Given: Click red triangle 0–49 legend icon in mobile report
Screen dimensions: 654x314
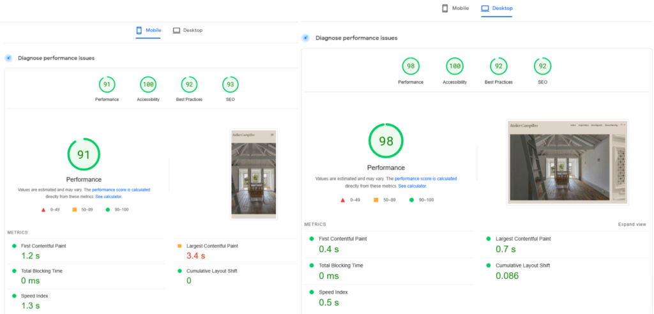Looking at the screenshot, I should tap(43, 210).
